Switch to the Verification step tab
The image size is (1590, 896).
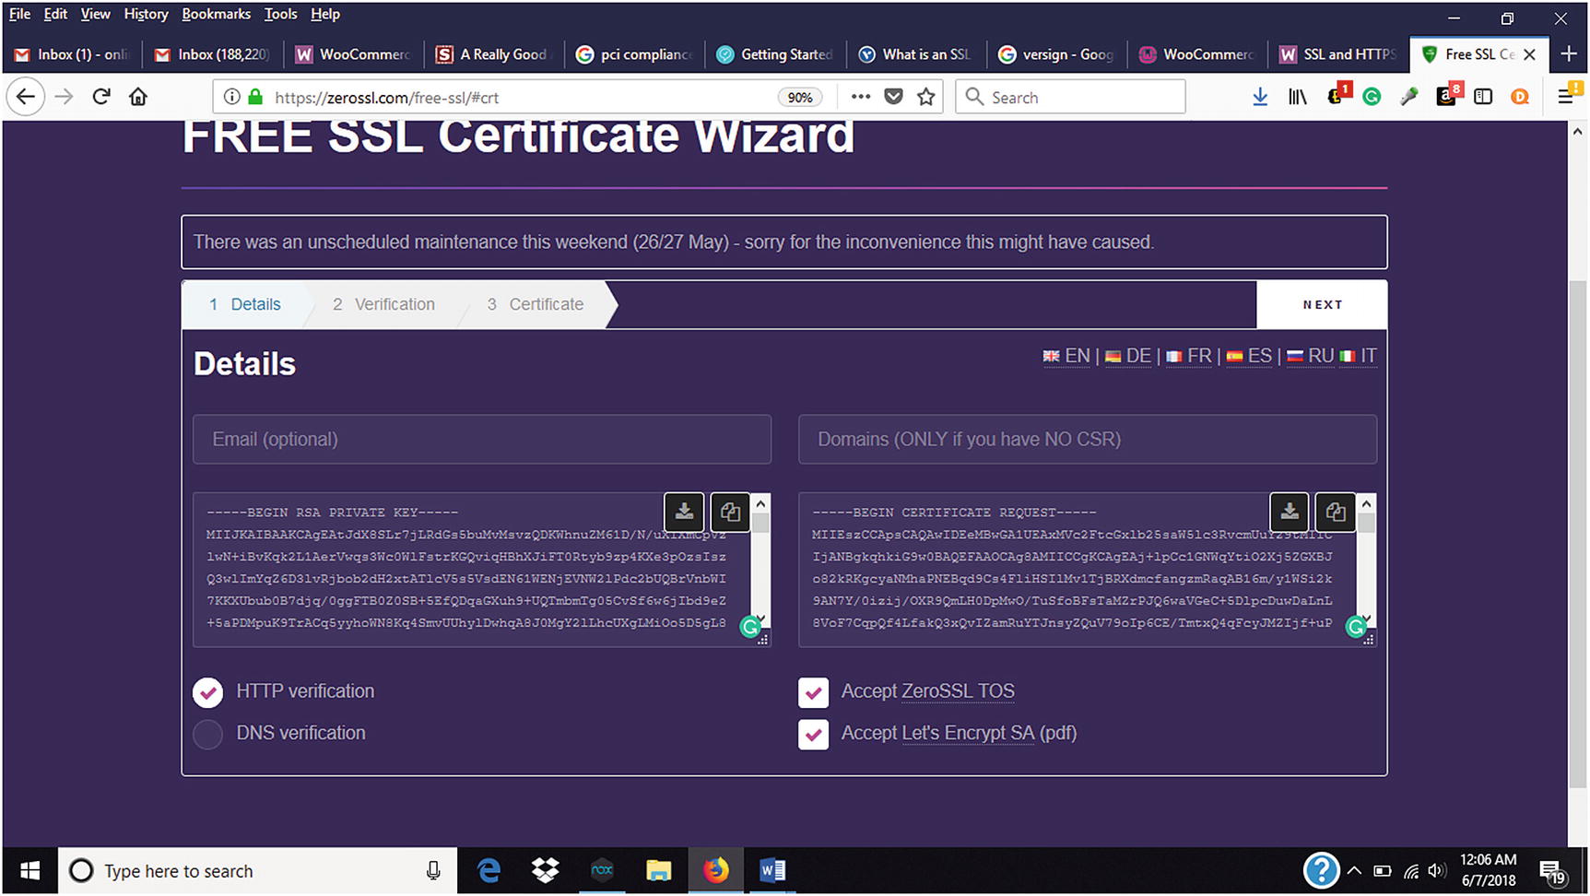click(384, 304)
